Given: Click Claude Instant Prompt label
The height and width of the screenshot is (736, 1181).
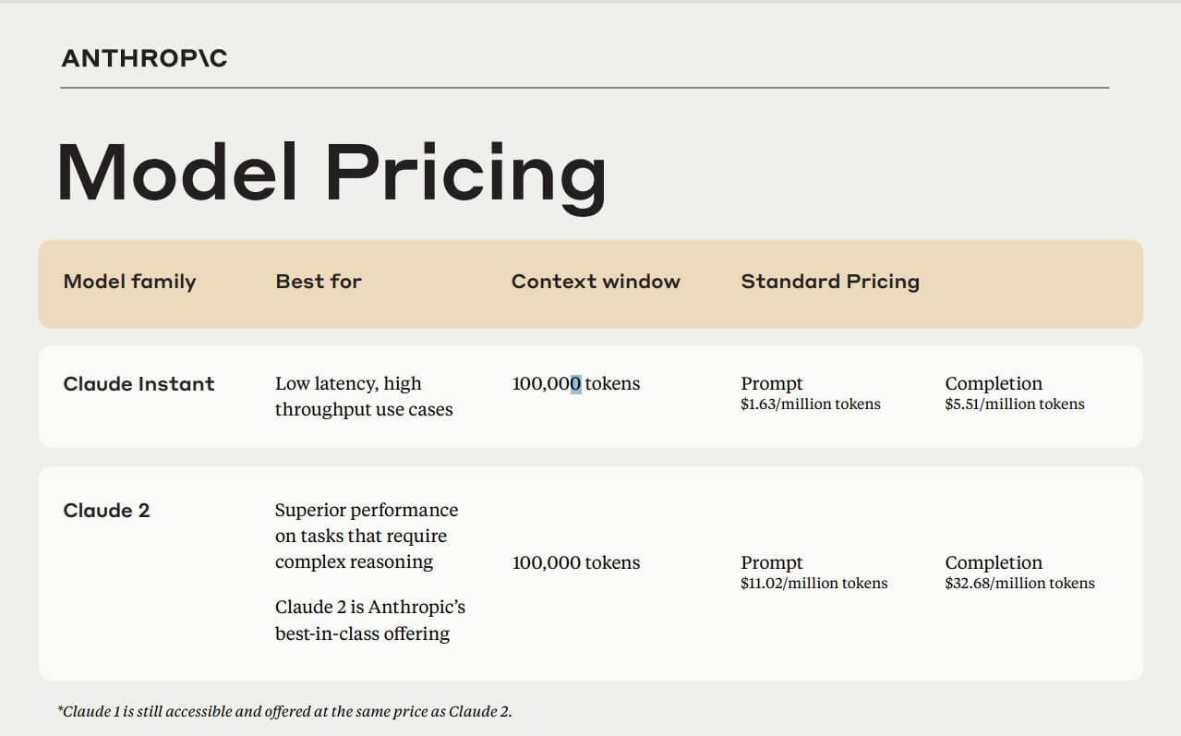Looking at the screenshot, I should click(x=771, y=383).
